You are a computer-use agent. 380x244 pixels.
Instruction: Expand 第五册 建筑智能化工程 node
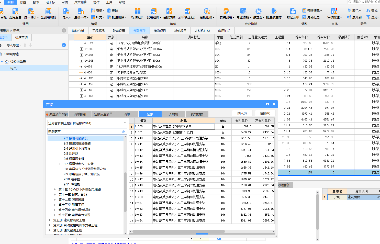(50, 220)
